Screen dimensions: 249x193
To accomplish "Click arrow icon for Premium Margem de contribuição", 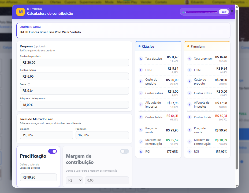I will (189, 142).
